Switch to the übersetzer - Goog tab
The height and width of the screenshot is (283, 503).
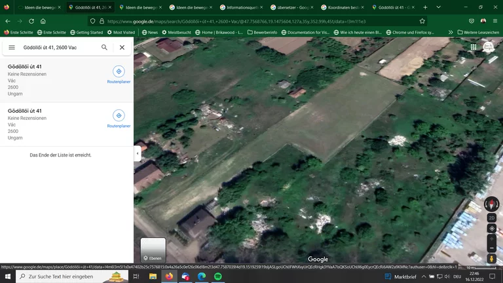291,7
